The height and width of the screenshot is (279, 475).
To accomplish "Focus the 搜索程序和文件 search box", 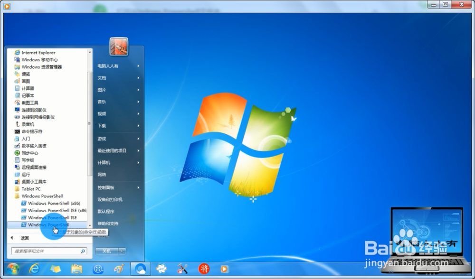I will coord(49,251).
